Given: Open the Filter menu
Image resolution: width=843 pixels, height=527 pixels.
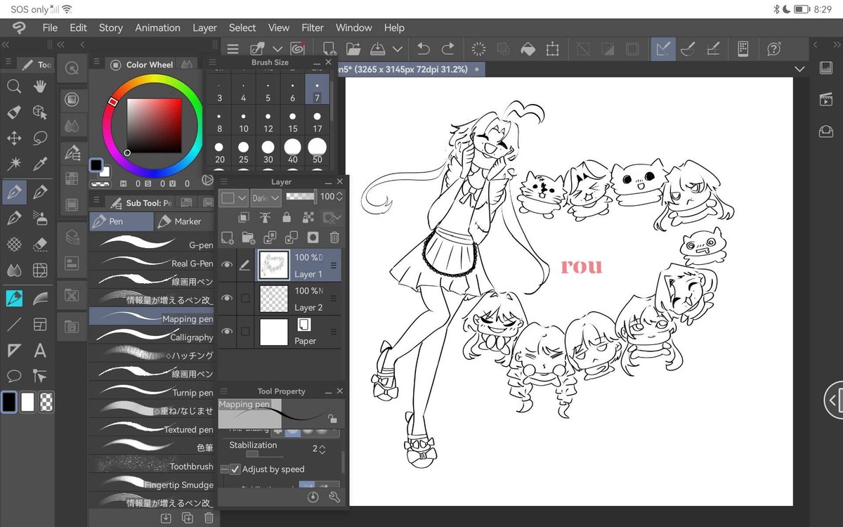Looking at the screenshot, I should click(x=313, y=27).
